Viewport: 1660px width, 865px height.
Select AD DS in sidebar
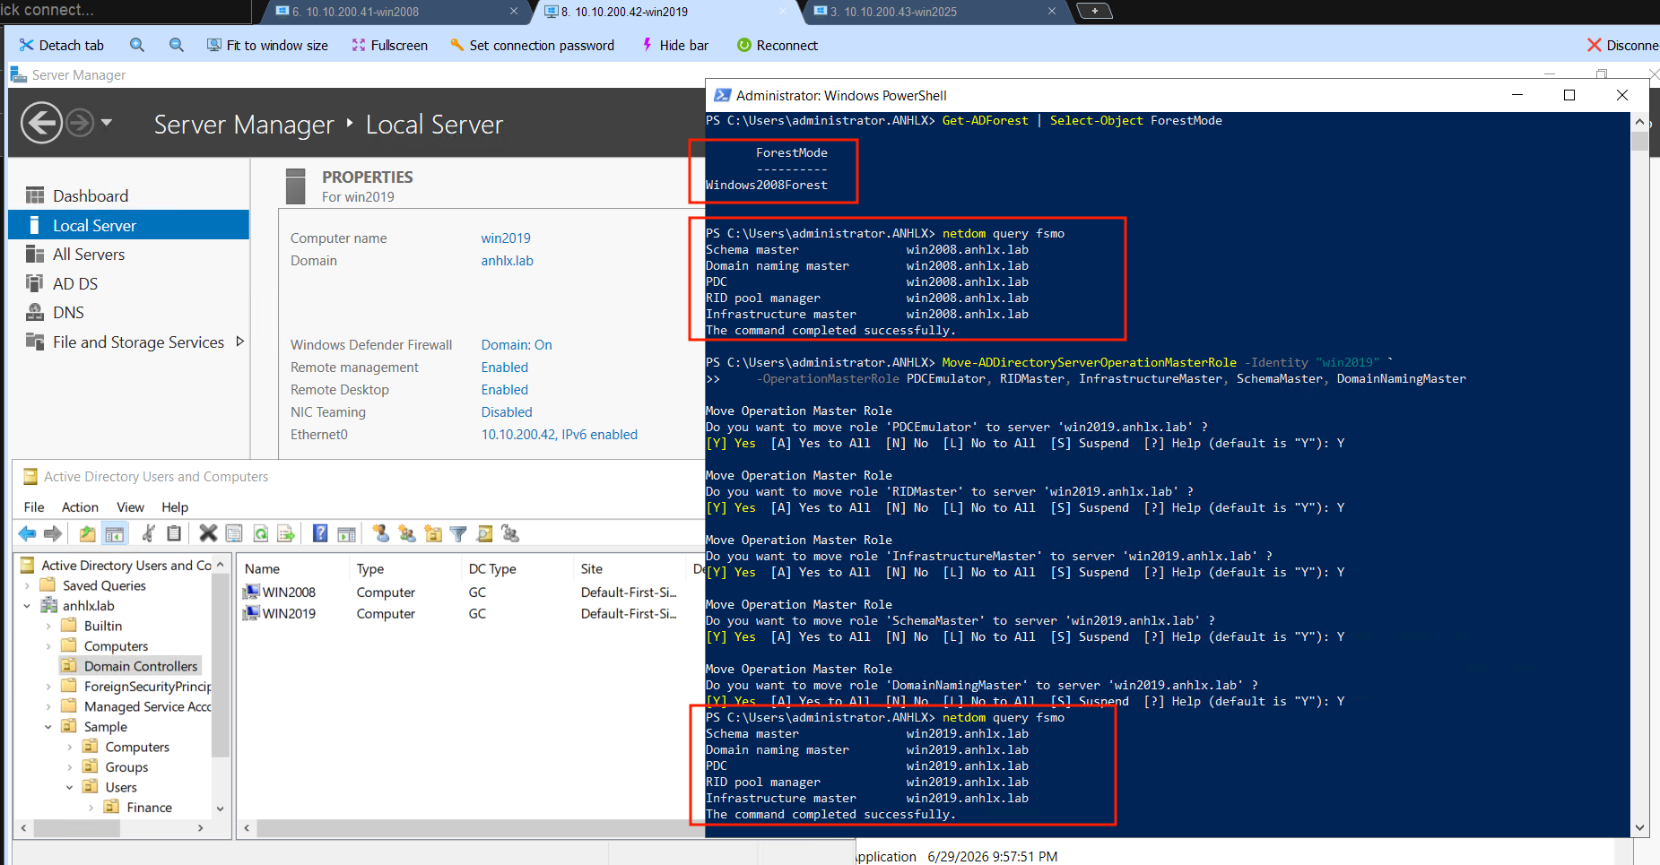[x=128, y=284]
